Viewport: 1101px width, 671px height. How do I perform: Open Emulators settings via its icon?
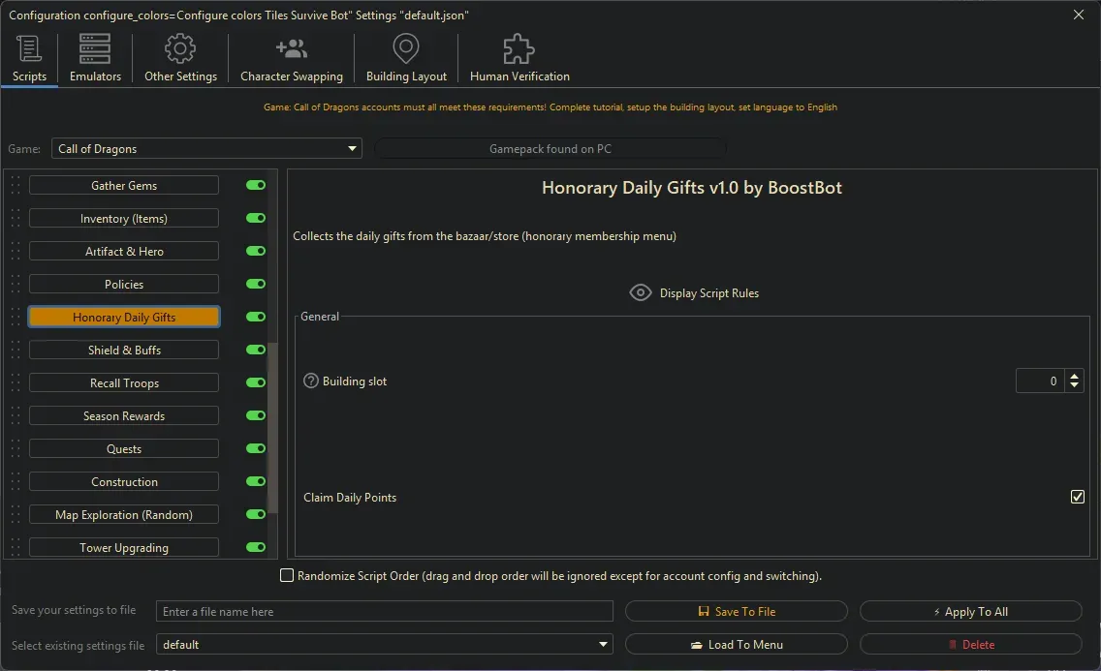click(x=94, y=48)
